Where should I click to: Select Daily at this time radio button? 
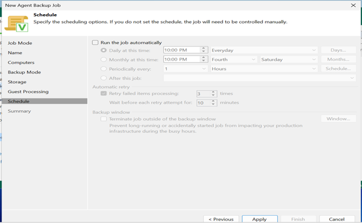(104, 50)
